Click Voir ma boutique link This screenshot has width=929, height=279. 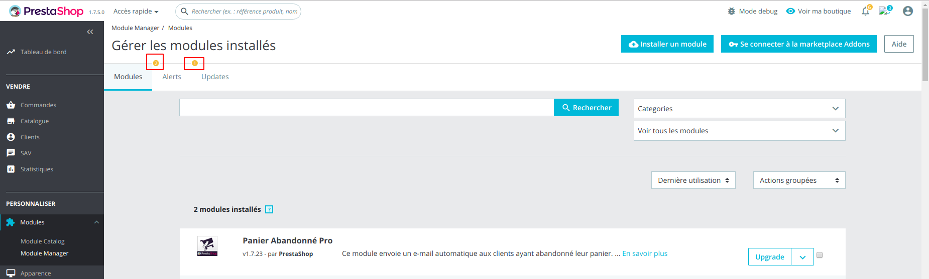[x=824, y=11]
